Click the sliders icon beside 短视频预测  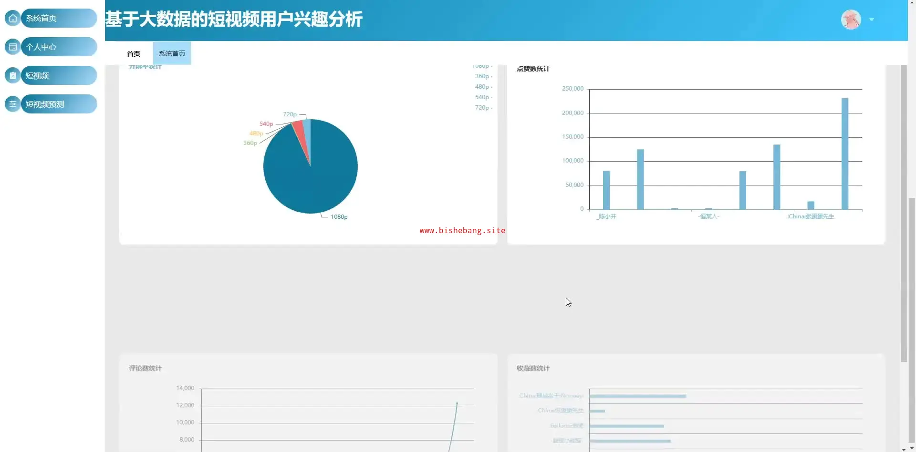click(x=13, y=104)
